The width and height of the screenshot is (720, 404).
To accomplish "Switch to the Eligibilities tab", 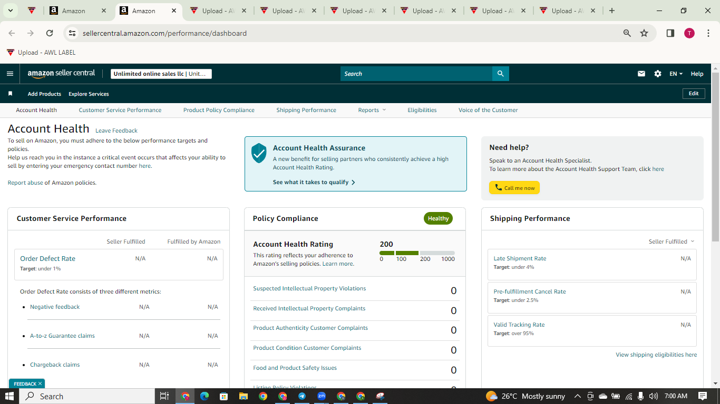I will pos(422,110).
